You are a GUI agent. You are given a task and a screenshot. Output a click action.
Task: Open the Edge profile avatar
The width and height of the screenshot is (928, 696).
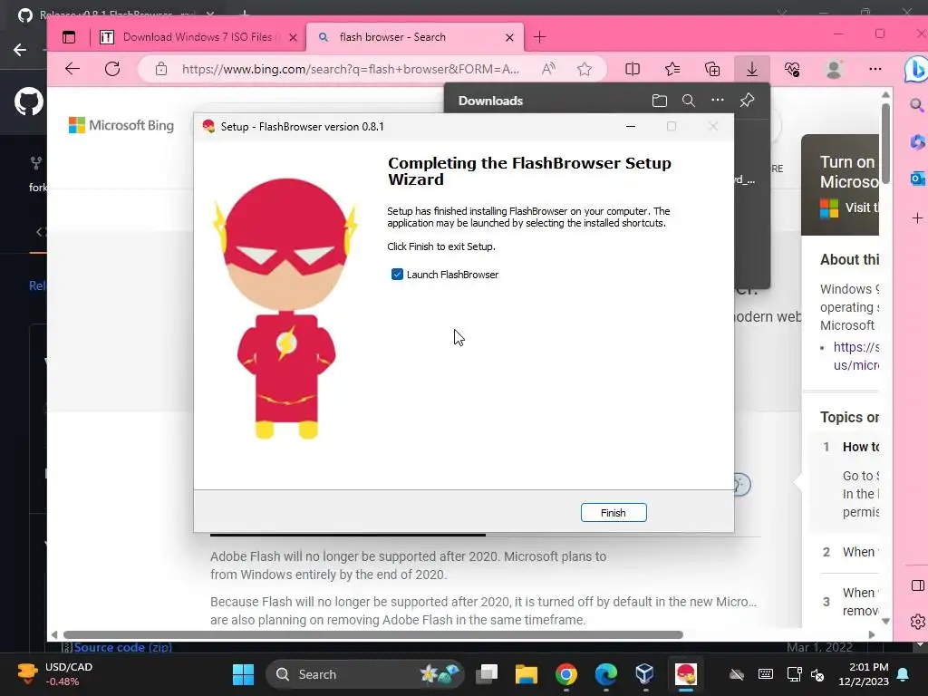[834, 69]
